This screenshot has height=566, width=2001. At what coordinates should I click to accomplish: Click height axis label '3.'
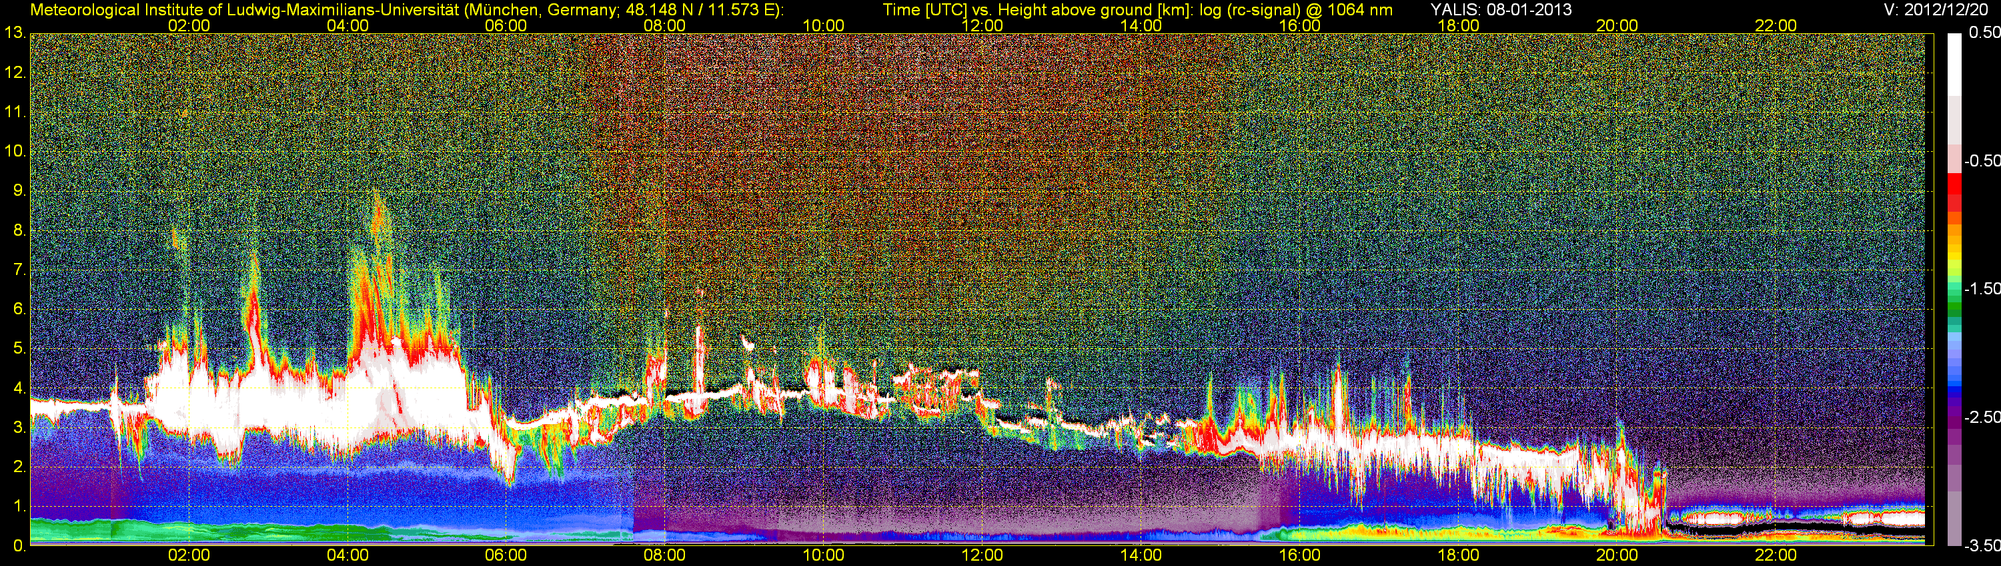(19, 428)
